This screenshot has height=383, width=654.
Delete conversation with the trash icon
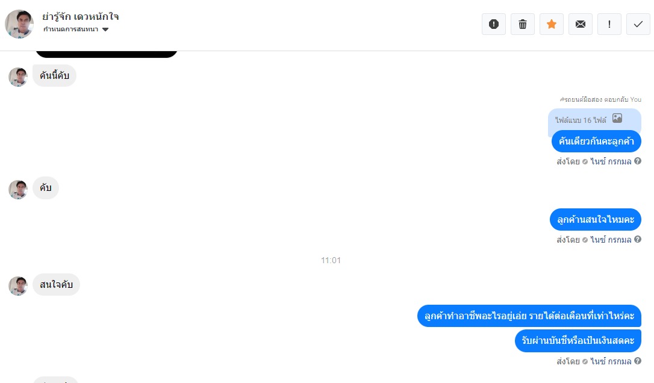(523, 24)
